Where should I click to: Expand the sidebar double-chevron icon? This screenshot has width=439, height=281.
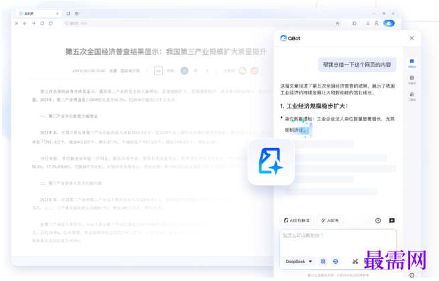17,23
